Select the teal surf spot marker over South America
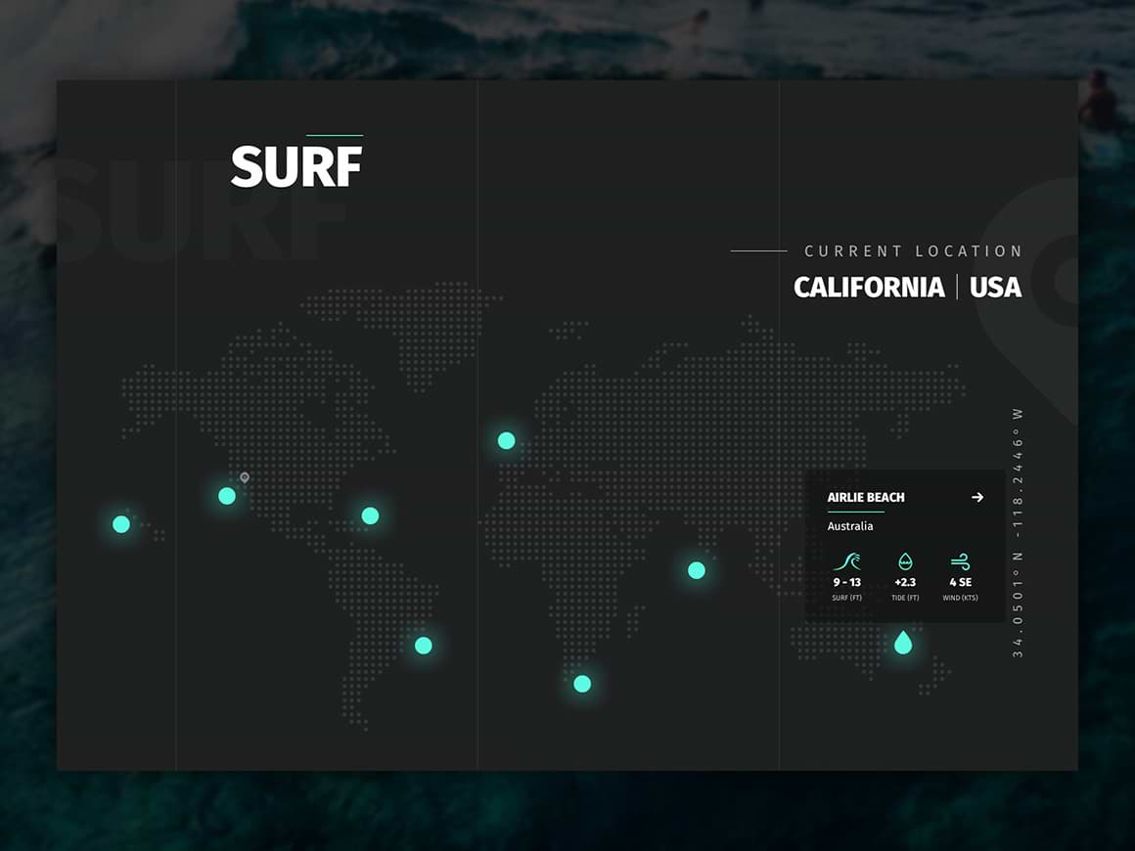1135x851 pixels. [423, 645]
